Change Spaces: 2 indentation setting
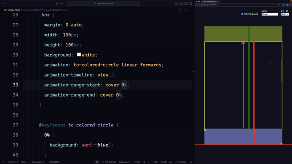This screenshot has height=164, width=292. 124,162
